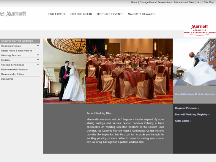Open the Wedding Services sidebar item
216x162 pixels.
point(11,55)
